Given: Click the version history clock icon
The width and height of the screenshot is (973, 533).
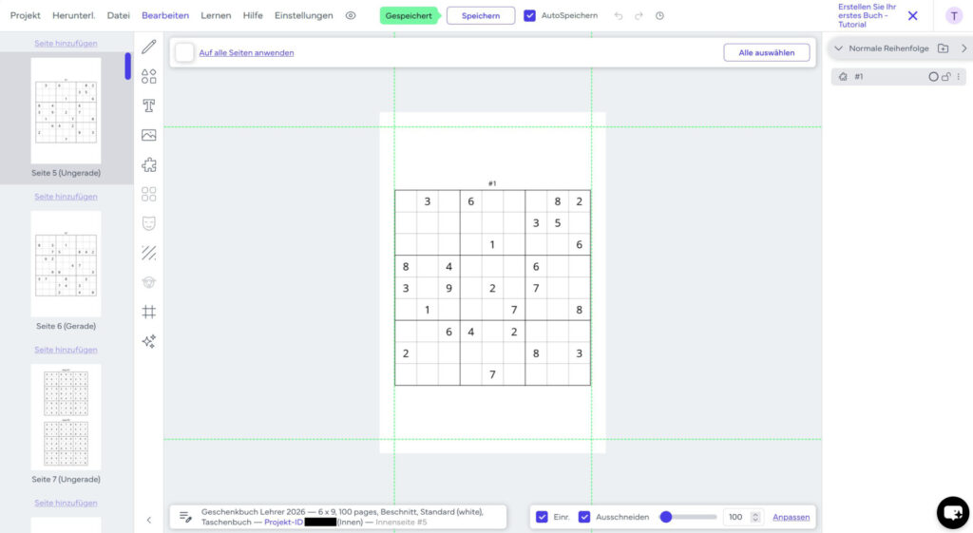Looking at the screenshot, I should coord(659,15).
